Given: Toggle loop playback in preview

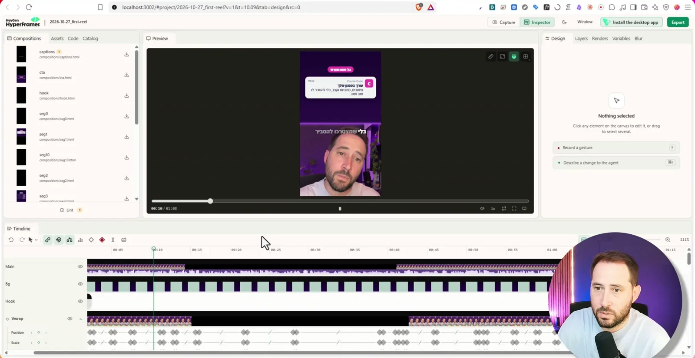Looking at the screenshot, I should click(x=504, y=209).
